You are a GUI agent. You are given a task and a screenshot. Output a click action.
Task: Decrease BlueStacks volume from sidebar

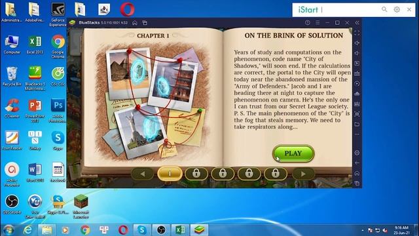(x=357, y=53)
